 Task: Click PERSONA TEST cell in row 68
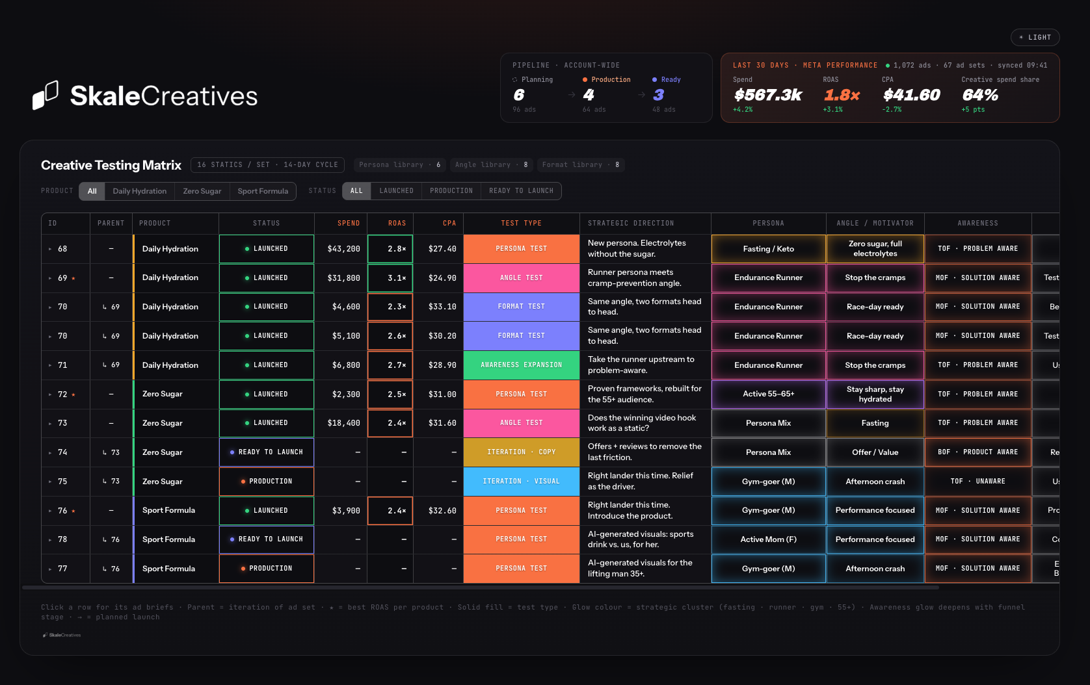pyautogui.click(x=521, y=249)
